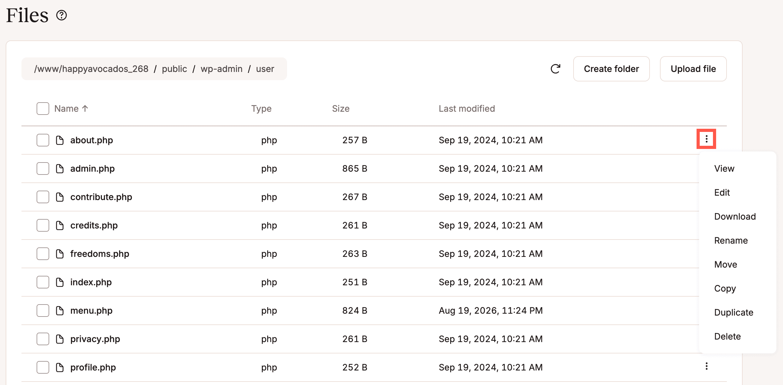Check the box for admin.php

tap(43, 169)
